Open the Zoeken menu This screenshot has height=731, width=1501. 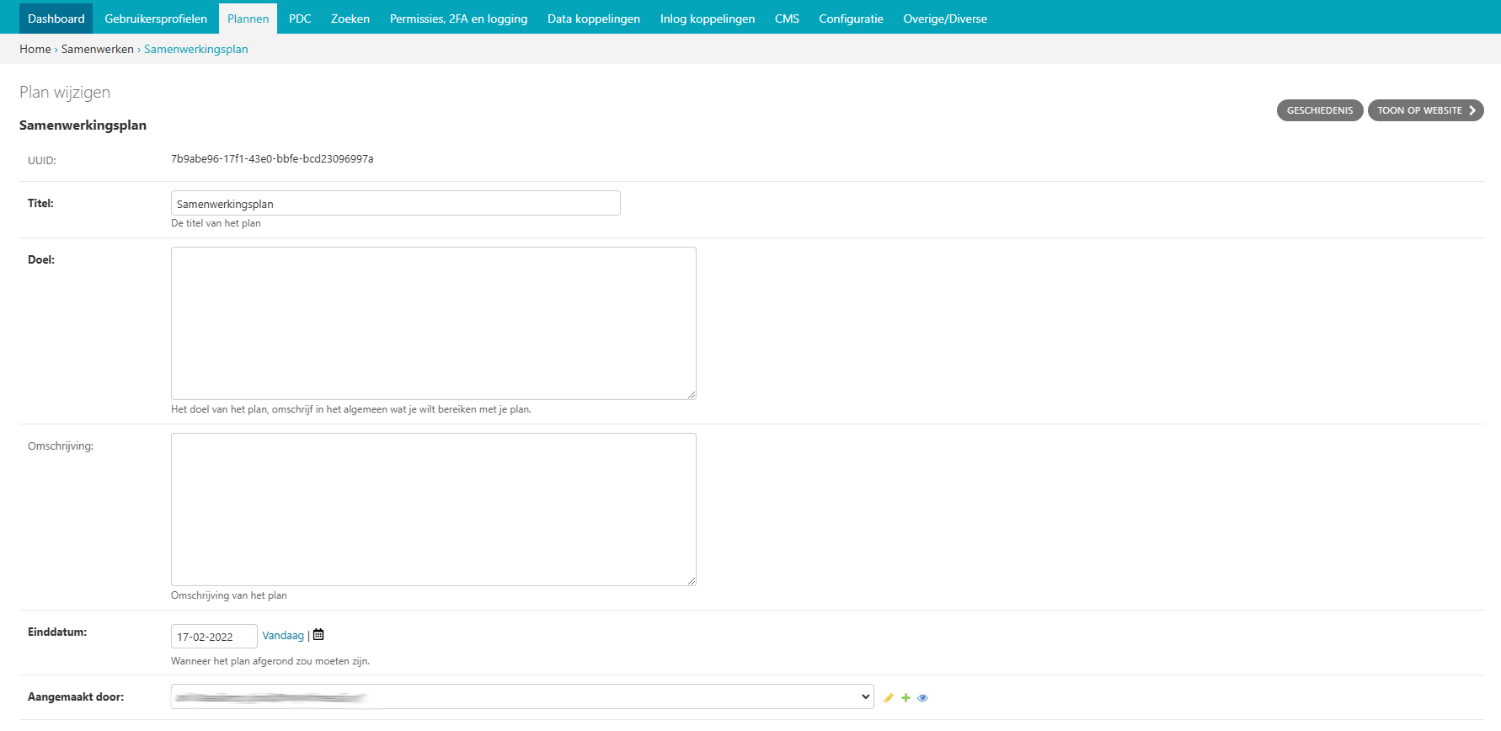[350, 19]
